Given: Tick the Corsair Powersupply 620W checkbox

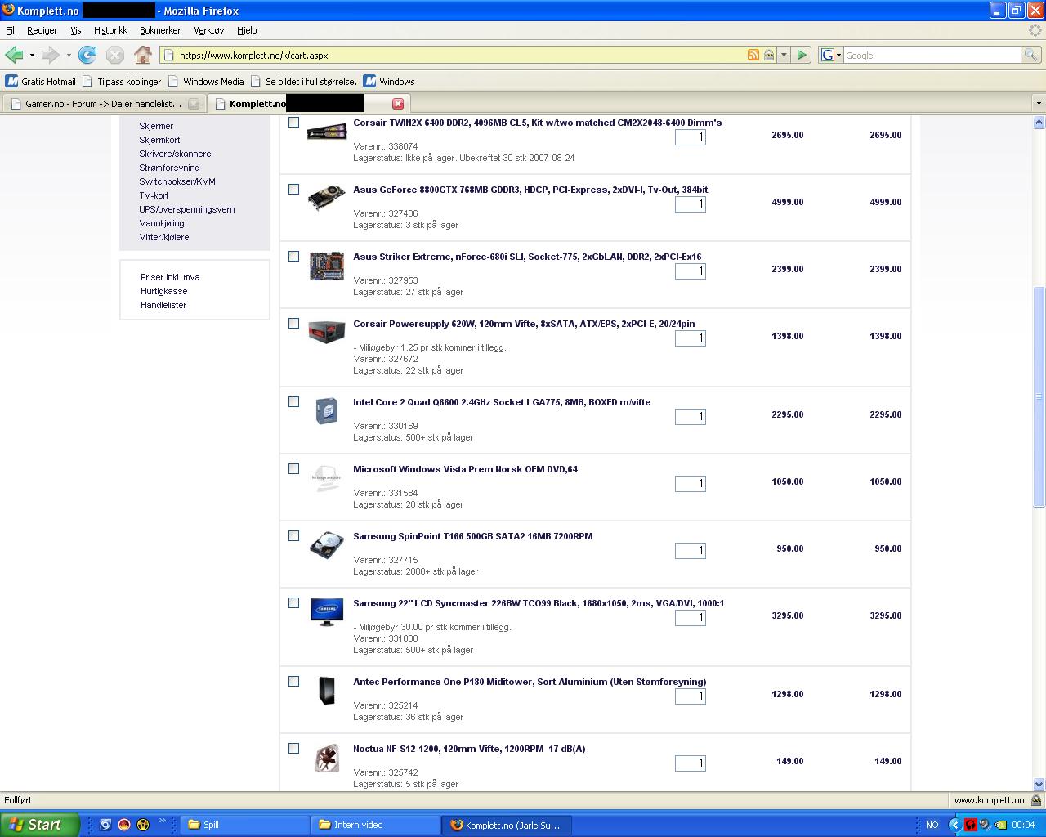Looking at the screenshot, I should pos(294,324).
